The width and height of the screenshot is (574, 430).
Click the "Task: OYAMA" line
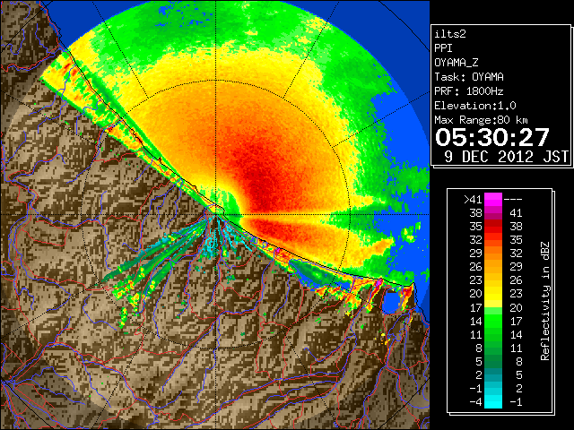pos(469,77)
